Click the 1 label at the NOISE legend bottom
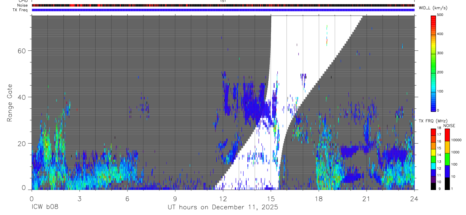 [452, 188]
